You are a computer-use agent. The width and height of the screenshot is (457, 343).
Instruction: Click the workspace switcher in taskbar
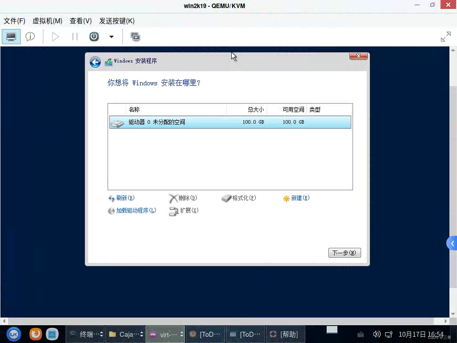click(x=332, y=330)
